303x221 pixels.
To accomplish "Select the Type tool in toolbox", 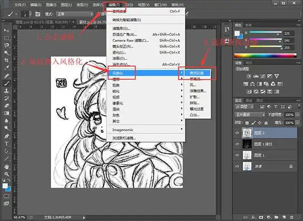I will [x=7, y=144].
